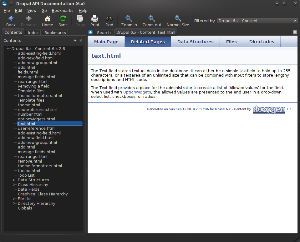Click the green Sync icon
Viewport: 300px width, 242px height.
click(x=63, y=18)
